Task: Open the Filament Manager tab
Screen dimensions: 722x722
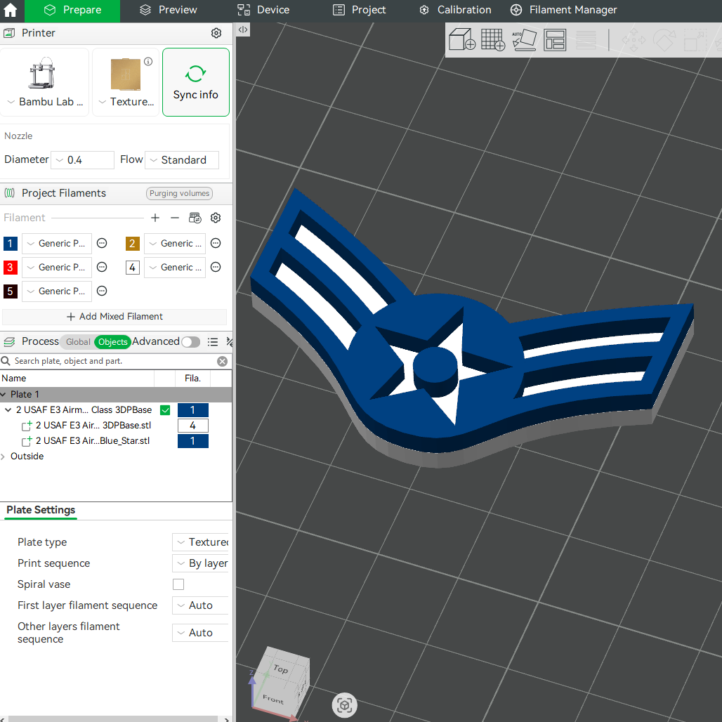Action: pos(563,10)
